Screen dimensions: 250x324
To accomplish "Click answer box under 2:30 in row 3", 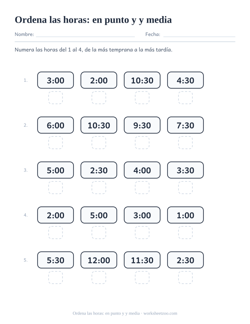I will 99,188.
